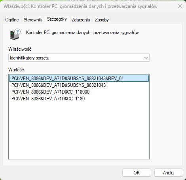Close the properties dialog with the X
The image size is (186, 180).
[180, 6]
